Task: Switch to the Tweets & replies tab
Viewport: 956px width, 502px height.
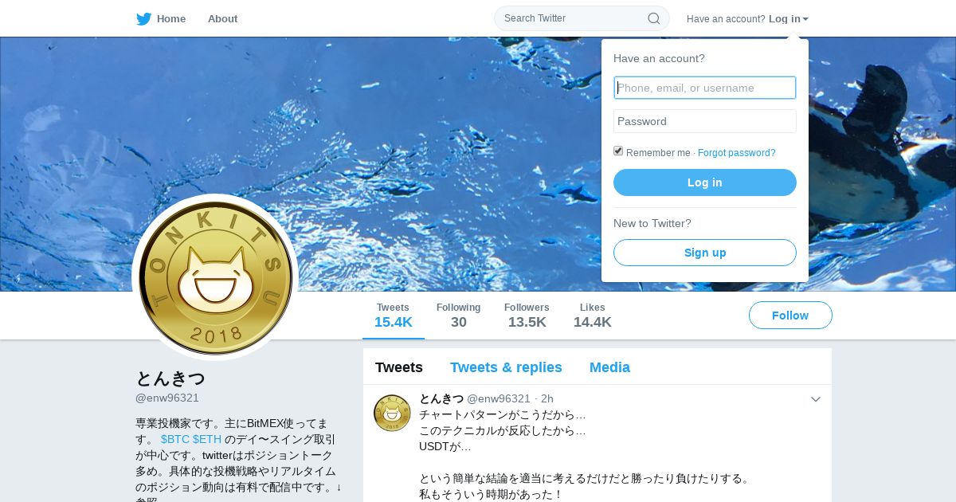Action: click(506, 367)
